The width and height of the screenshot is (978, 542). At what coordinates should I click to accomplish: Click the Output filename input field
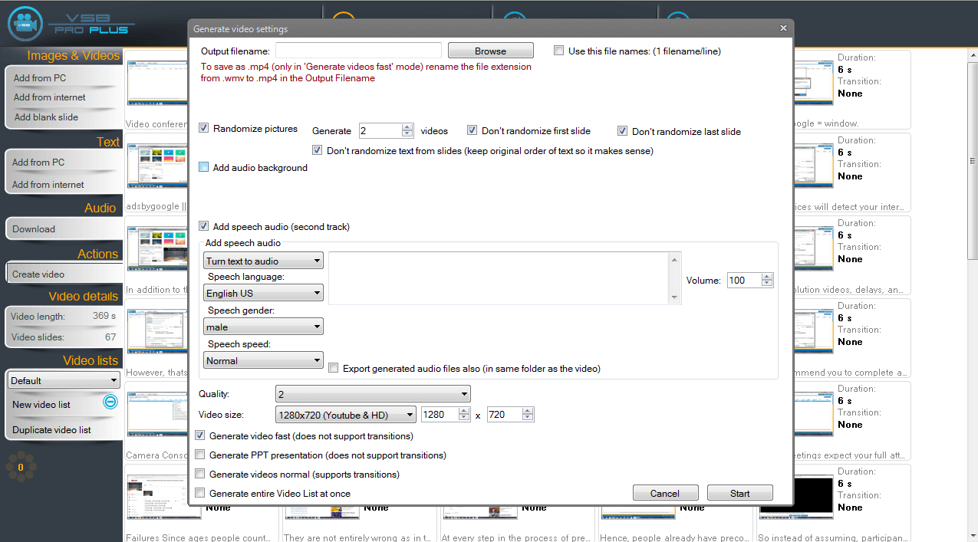[x=358, y=51]
